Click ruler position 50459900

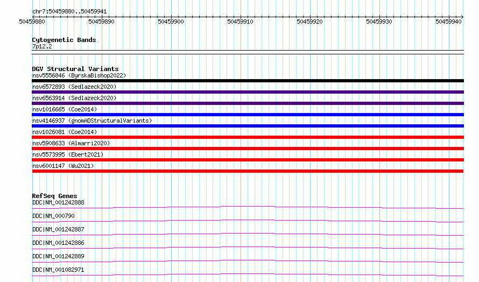click(171, 22)
